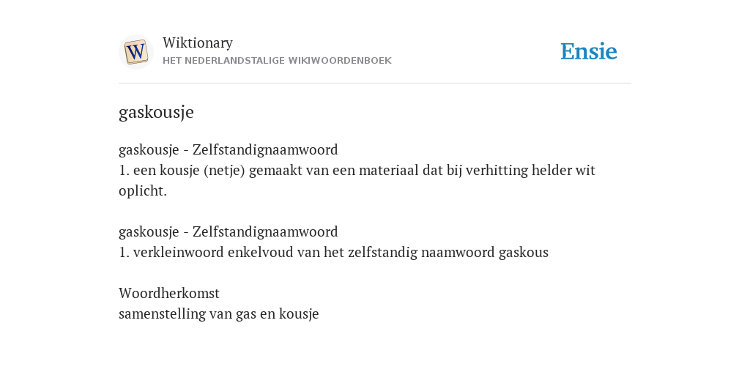Click the word 'oplicht.' in definition

click(143, 191)
